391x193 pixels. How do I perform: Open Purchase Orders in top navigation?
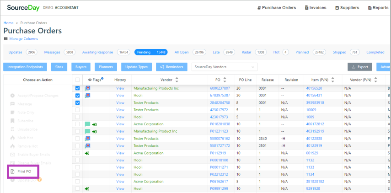click(x=277, y=8)
